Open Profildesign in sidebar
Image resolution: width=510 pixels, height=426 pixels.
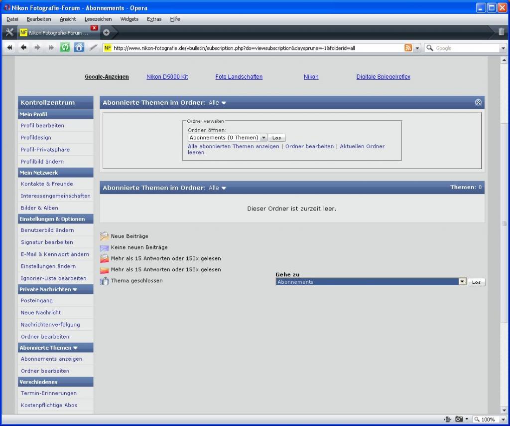tap(36, 138)
